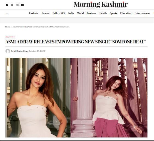Open the X (Twitter) social icon
The height and width of the screenshot is (141, 154).
tap(12, 5)
